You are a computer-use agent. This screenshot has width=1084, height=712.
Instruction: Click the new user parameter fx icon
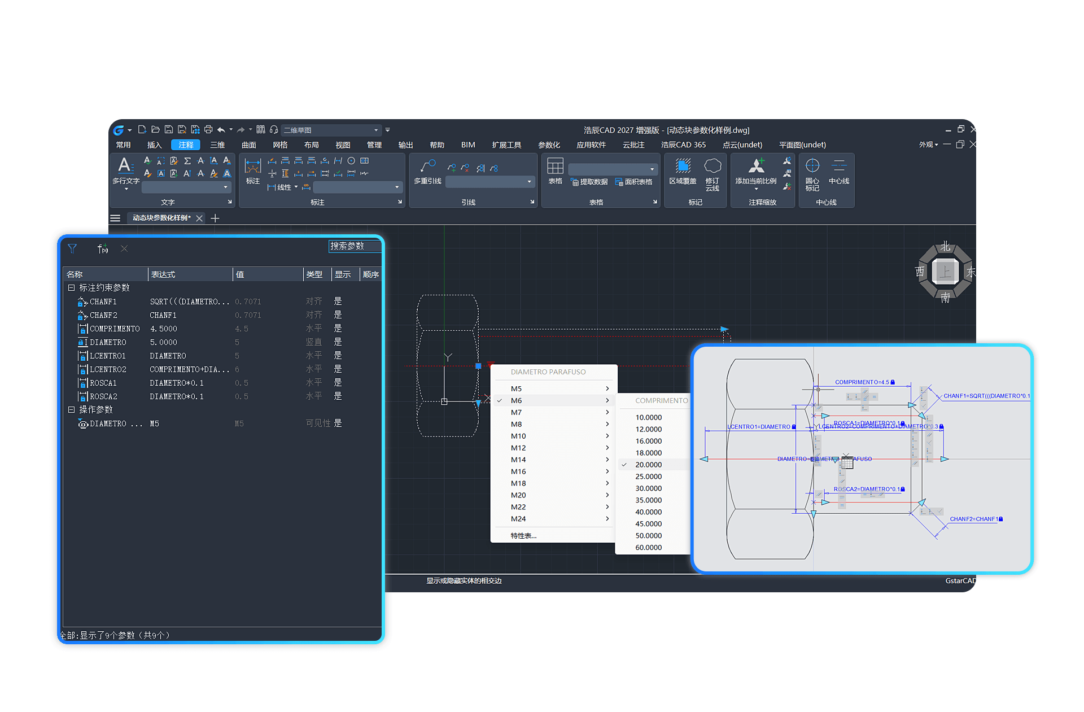103,248
